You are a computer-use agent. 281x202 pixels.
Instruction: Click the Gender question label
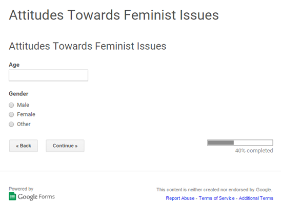pyautogui.click(x=18, y=93)
